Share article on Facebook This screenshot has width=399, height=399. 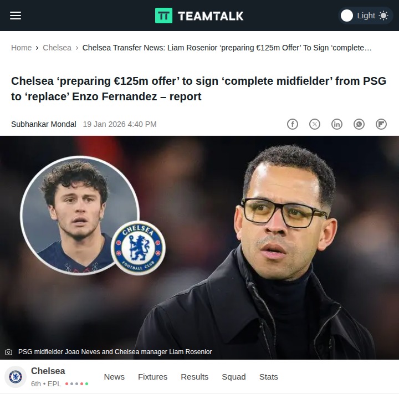(x=293, y=124)
